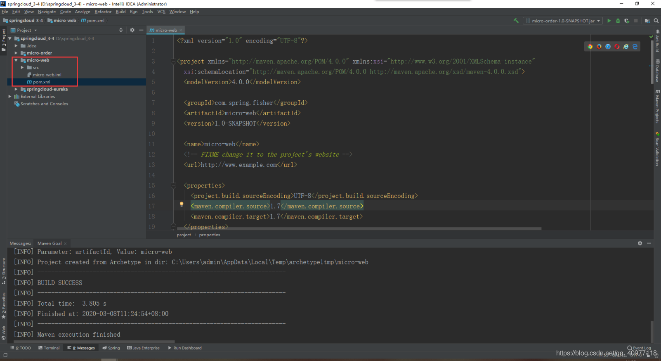The height and width of the screenshot is (361, 661).
Task: Open pom.xml preview in Chrome
Action: [590, 47]
